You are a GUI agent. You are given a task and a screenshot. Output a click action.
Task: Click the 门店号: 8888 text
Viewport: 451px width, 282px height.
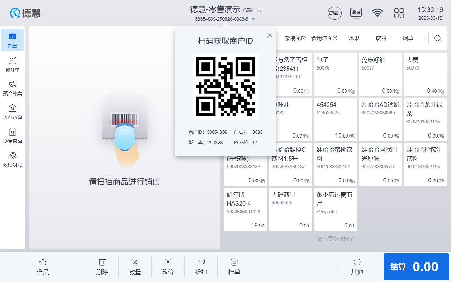(x=248, y=132)
